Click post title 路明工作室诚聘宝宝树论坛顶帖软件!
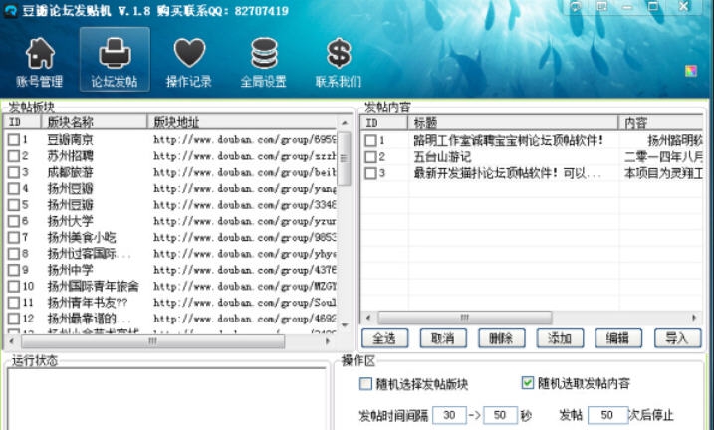Viewport: 714px width, 430px height. (509, 140)
